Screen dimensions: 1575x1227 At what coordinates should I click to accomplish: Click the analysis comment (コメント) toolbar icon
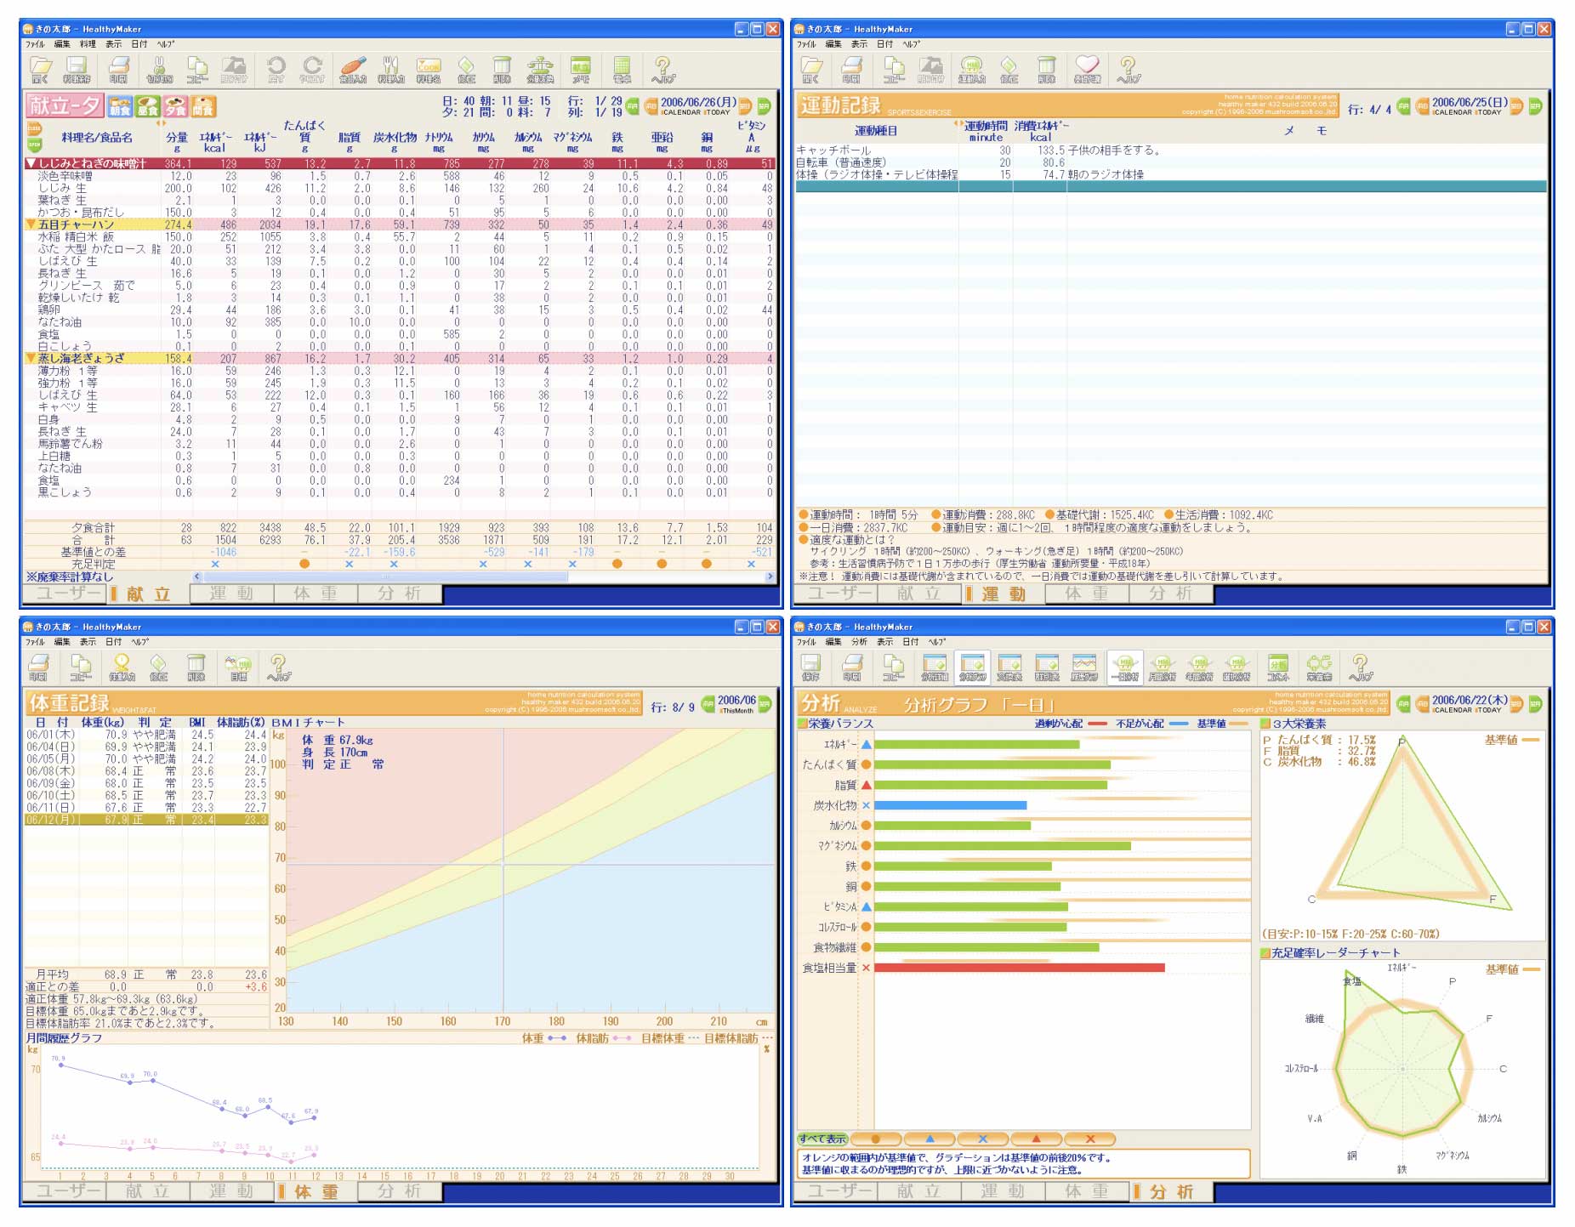point(1278,667)
